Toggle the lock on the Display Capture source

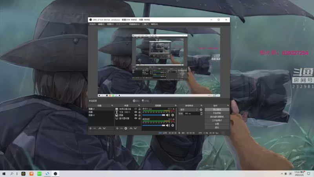coord(139,118)
